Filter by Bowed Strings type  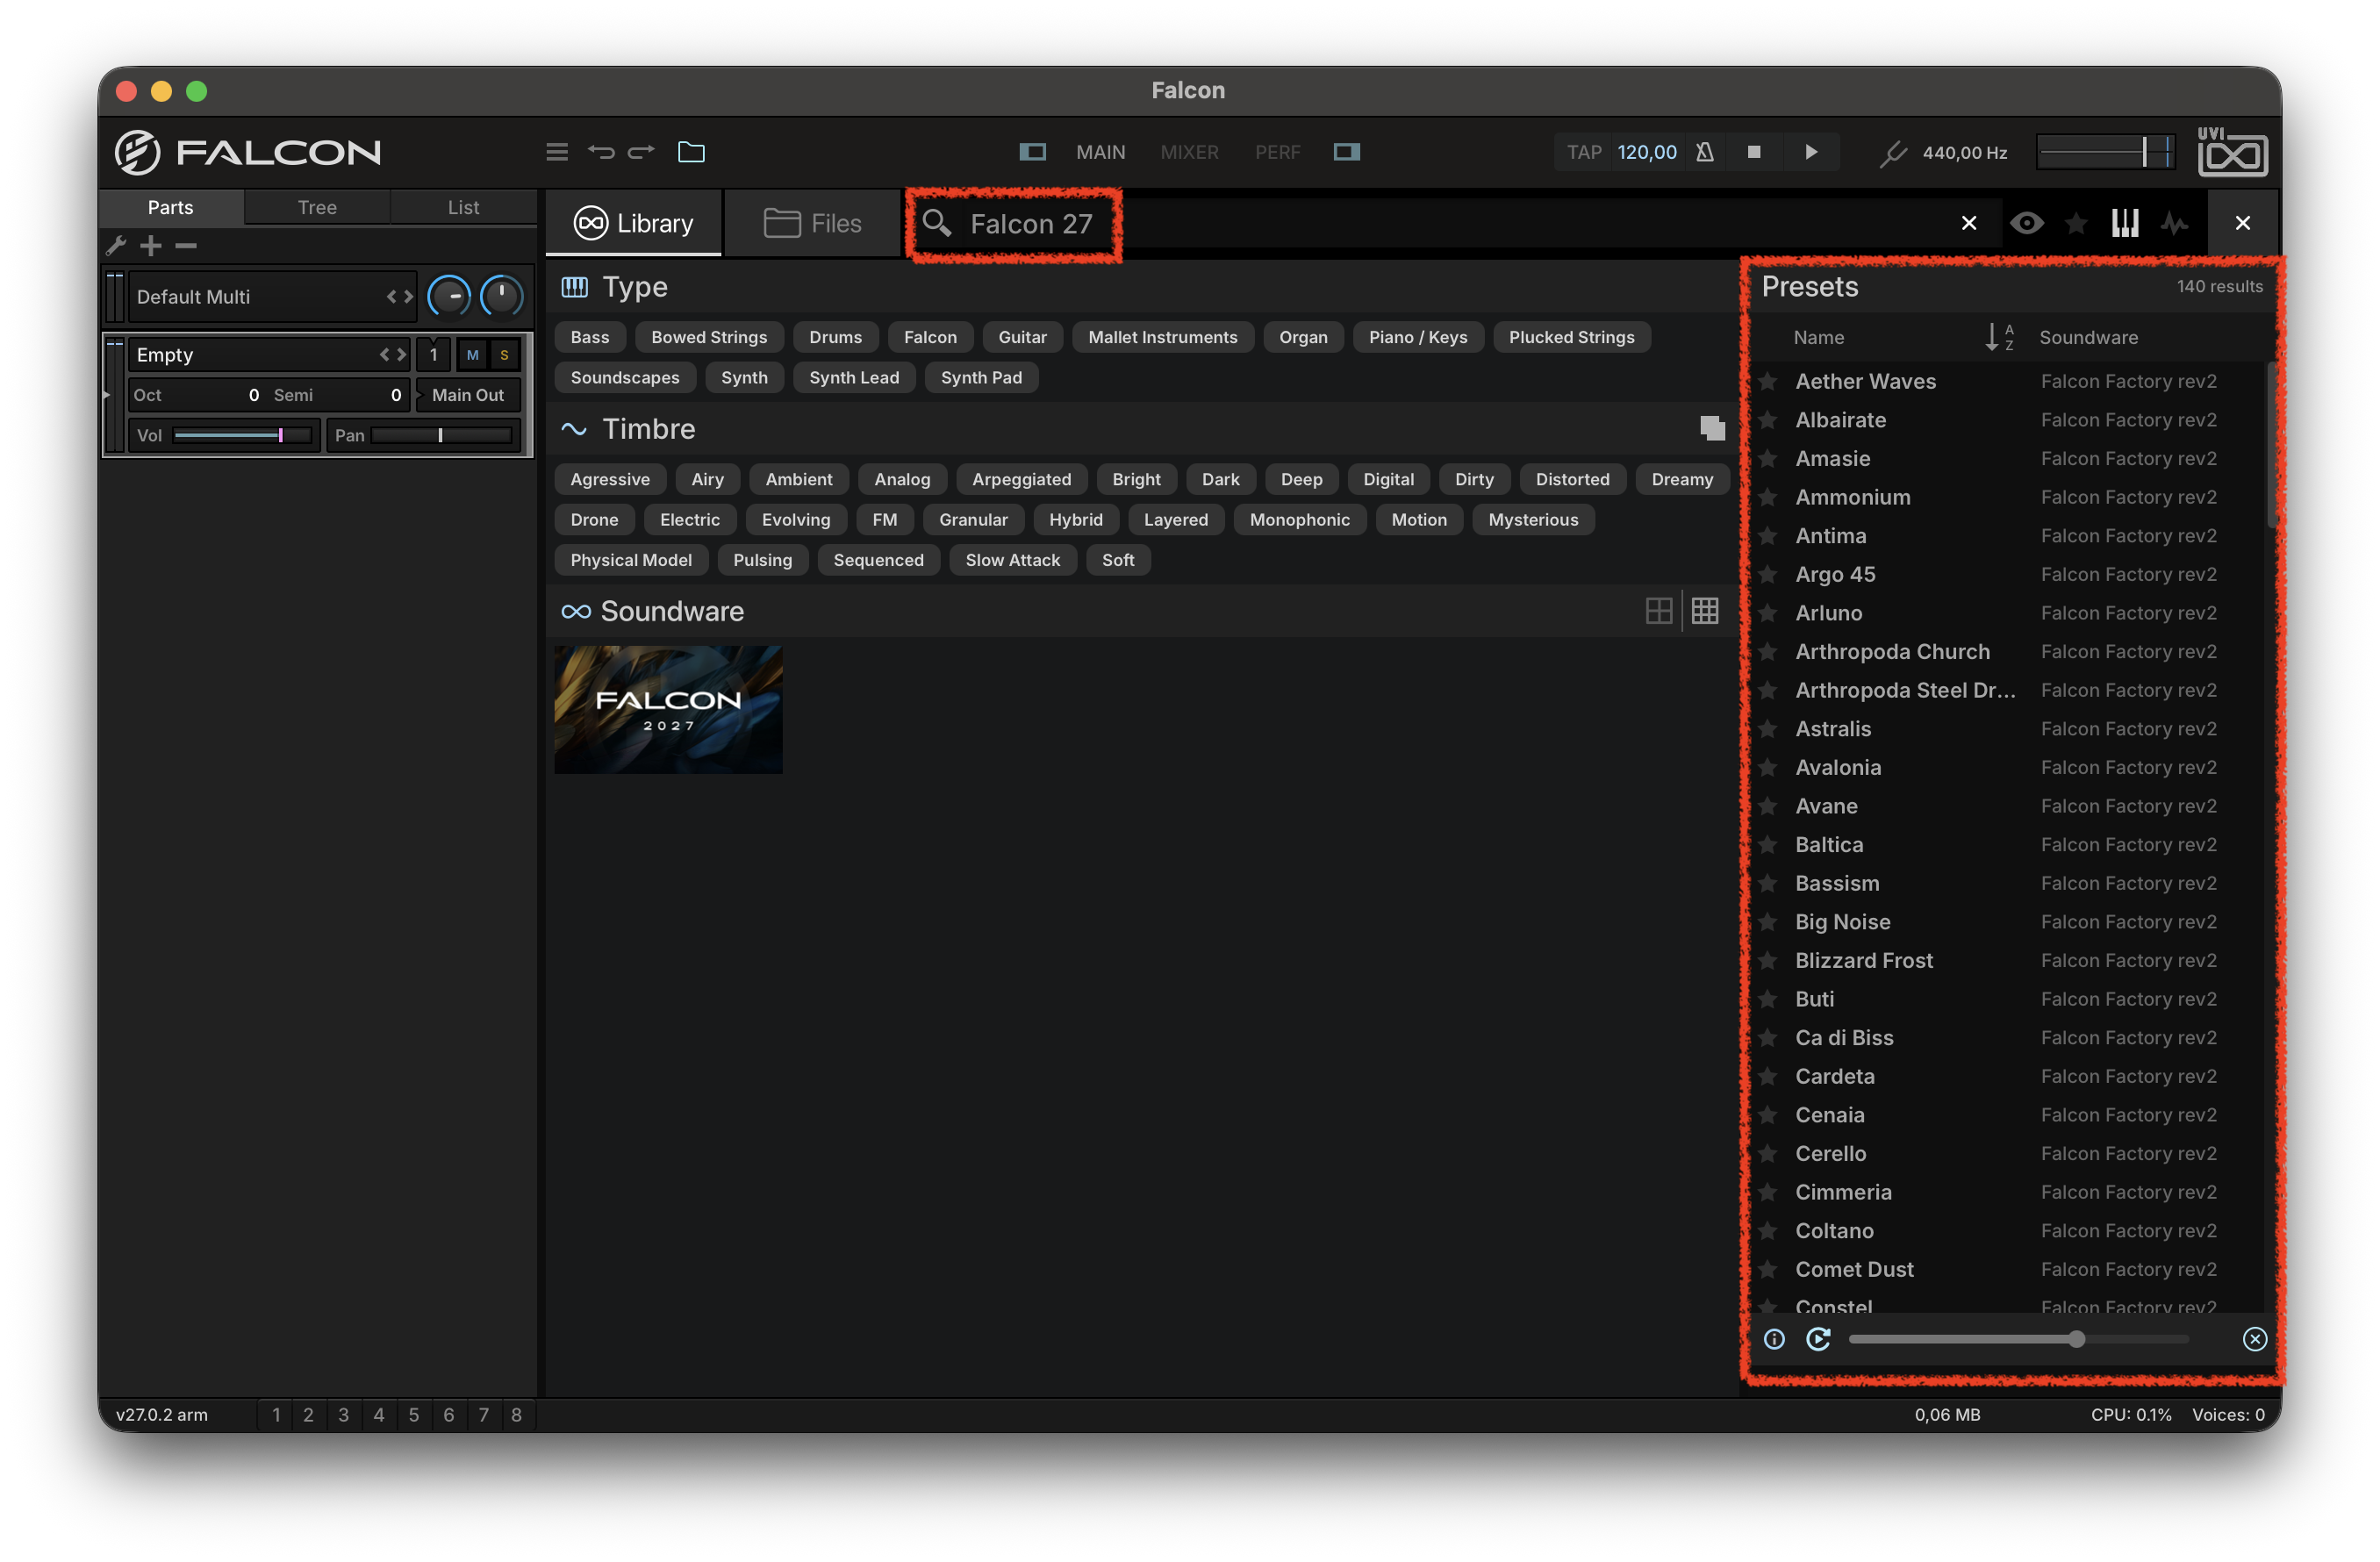point(709,337)
